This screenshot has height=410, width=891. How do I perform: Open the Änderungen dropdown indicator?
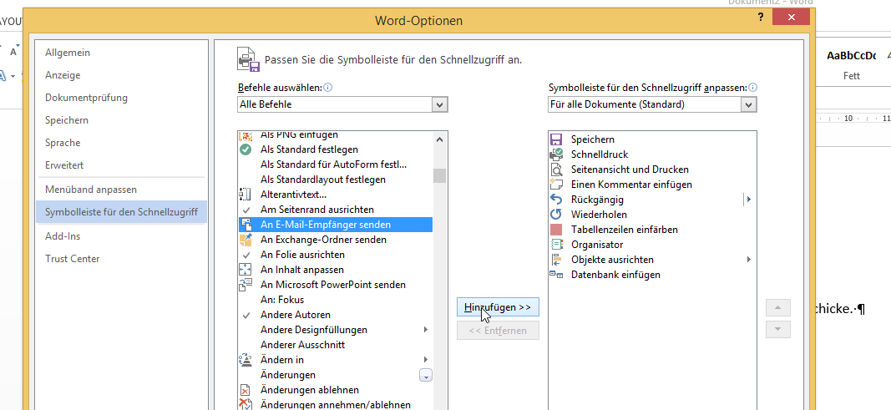tap(426, 375)
